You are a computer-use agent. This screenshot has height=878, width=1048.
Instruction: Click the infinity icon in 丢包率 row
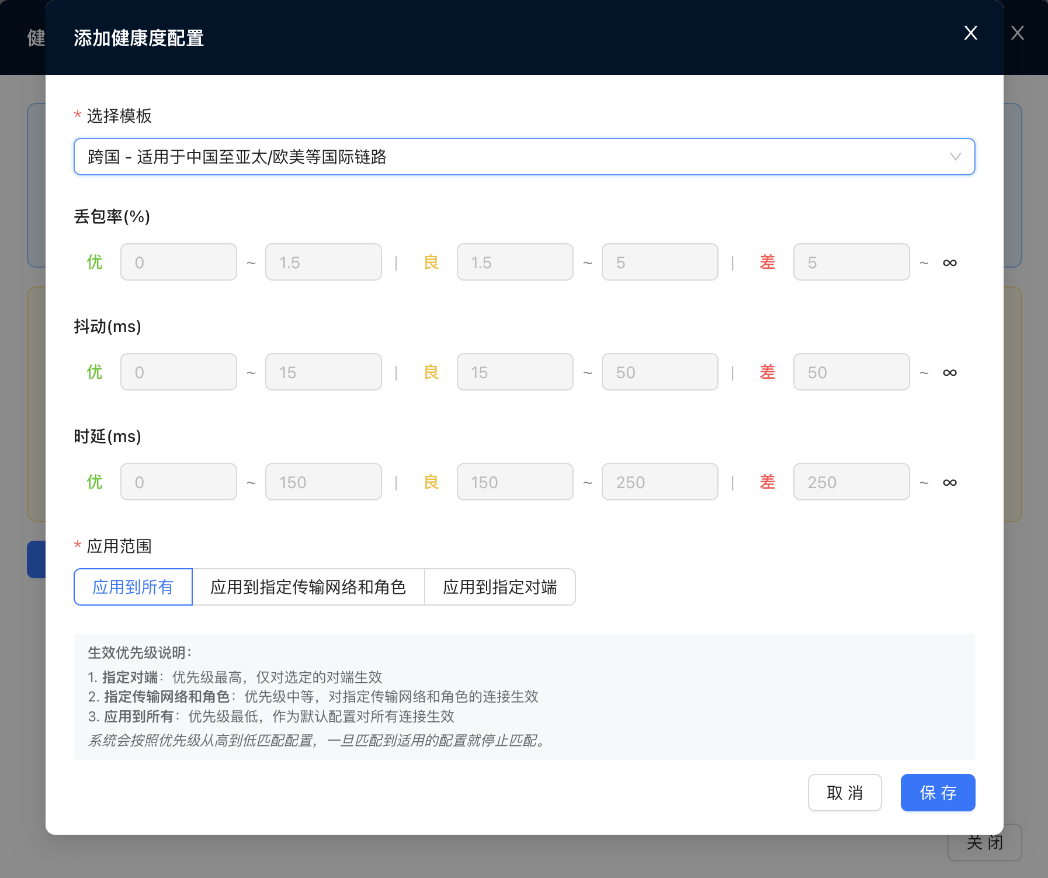tap(949, 262)
